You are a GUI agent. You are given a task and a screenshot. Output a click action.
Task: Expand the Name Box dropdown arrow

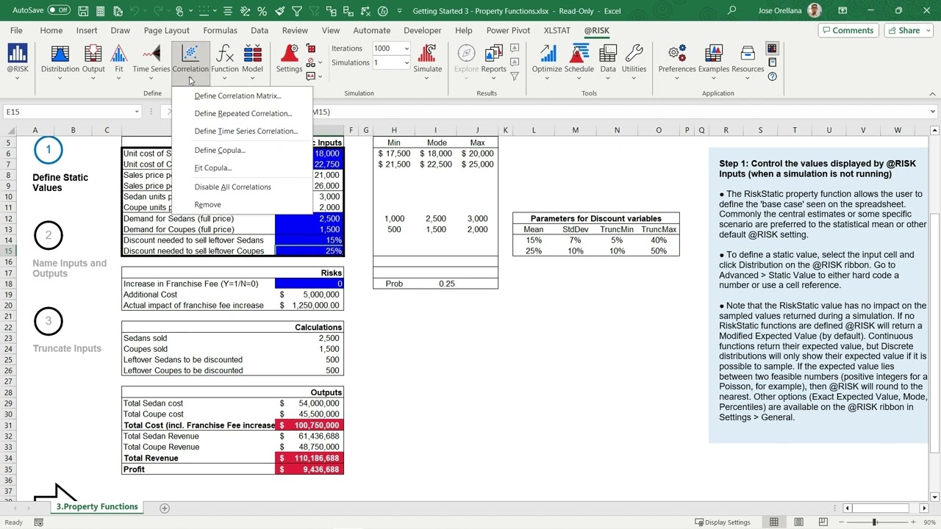[136, 112]
